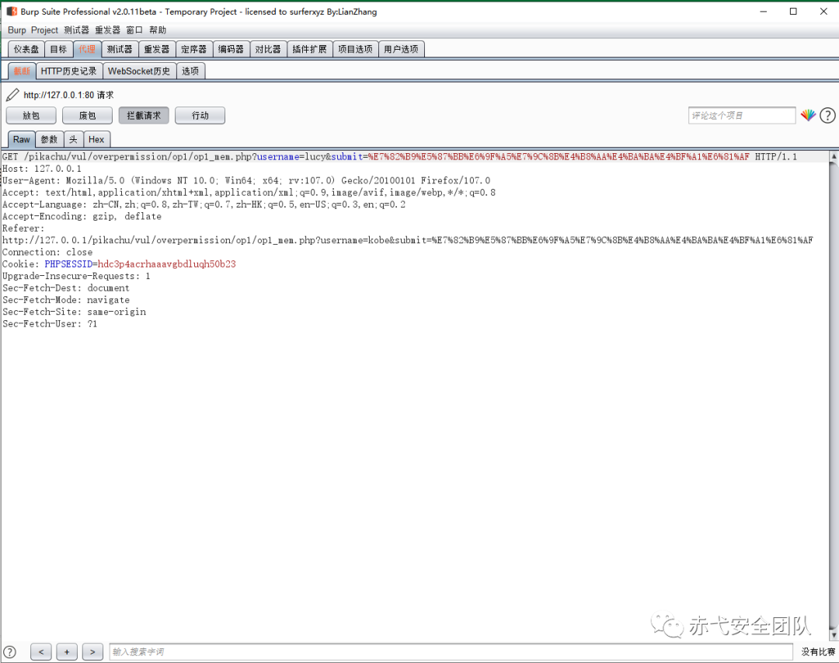Switch to the 编码器 tab
The image size is (839, 663).
(231, 49)
